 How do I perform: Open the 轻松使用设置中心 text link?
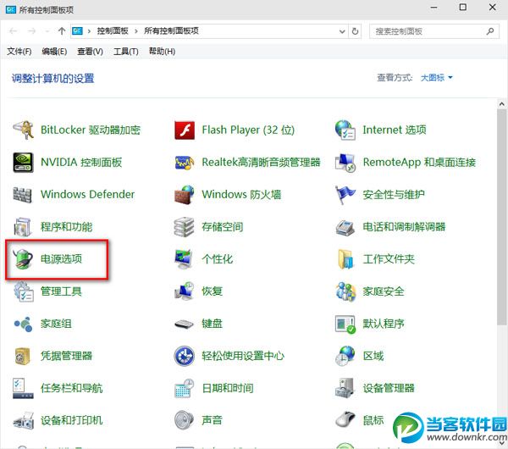[x=243, y=356]
